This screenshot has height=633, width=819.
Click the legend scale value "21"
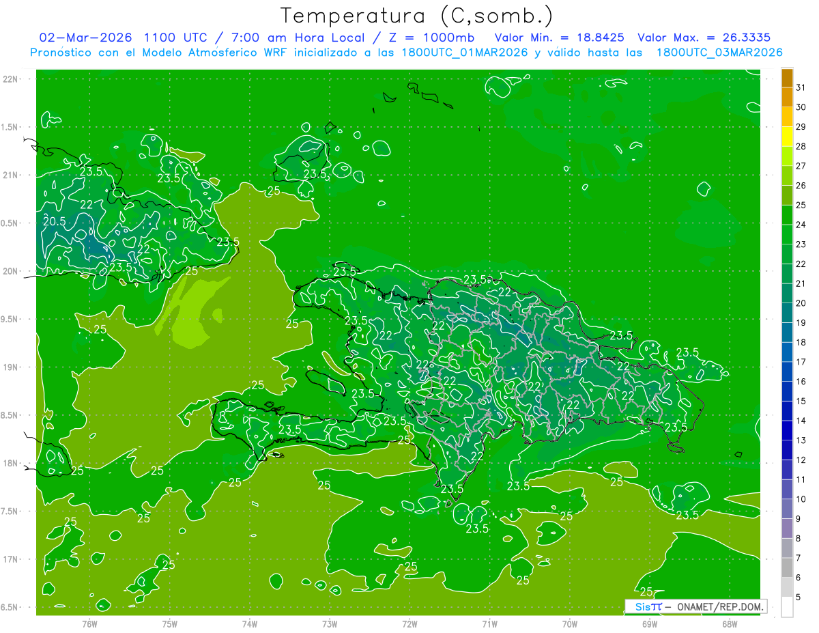tap(801, 283)
